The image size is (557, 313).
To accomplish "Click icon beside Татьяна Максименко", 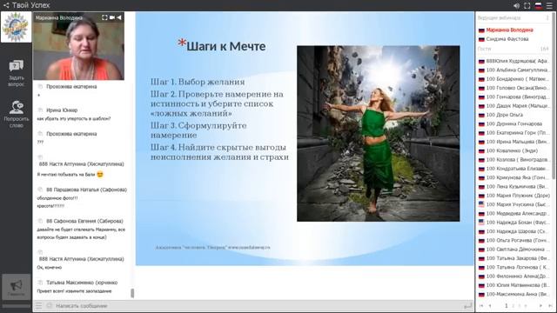I will coord(40,283).
